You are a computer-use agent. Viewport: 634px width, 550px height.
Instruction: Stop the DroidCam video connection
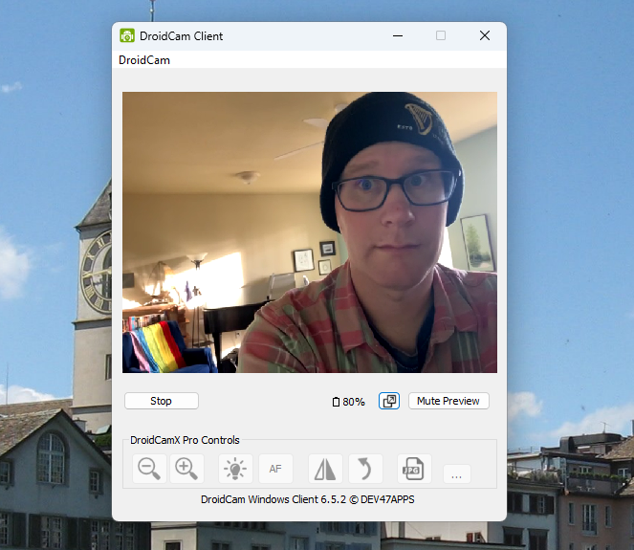(162, 401)
